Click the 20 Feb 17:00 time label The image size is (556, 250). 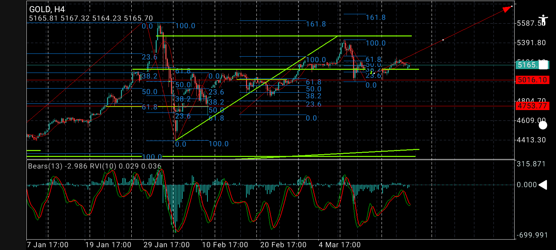[x=283, y=245]
